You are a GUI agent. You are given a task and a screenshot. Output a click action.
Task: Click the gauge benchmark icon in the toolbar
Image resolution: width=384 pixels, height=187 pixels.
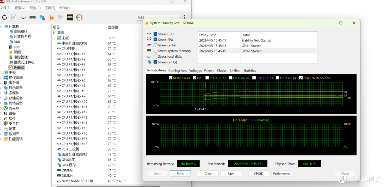click(79, 17)
